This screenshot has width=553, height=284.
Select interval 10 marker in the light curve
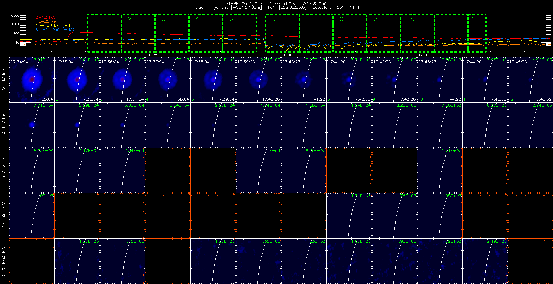411,19
